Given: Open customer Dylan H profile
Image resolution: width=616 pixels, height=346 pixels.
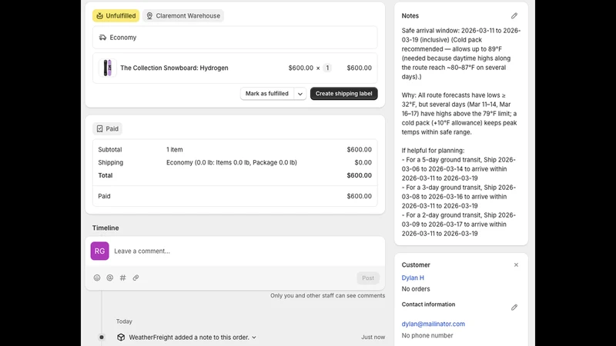Looking at the screenshot, I should 413,278.
